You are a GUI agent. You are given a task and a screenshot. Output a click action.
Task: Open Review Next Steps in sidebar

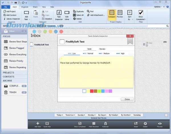18,41
